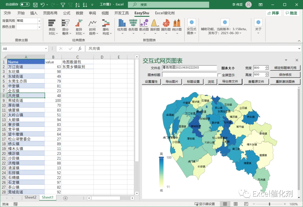Expand the 背景风格 dropdown
The image size is (303, 207).
[x=40, y=21]
